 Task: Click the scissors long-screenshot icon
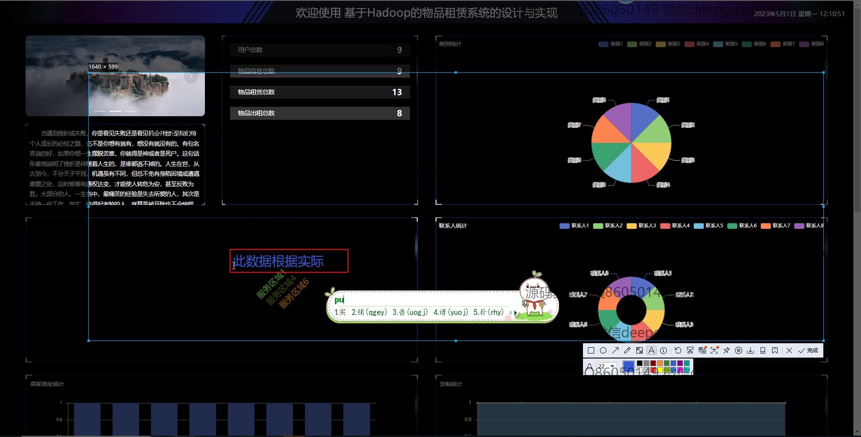tap(690, 350)
